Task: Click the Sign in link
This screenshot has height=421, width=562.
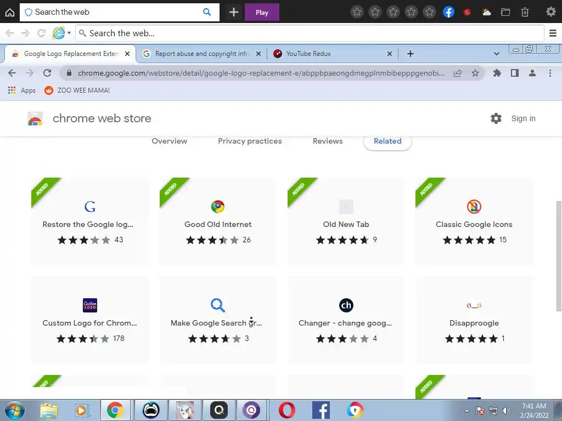Action: [x=523, y=118]
